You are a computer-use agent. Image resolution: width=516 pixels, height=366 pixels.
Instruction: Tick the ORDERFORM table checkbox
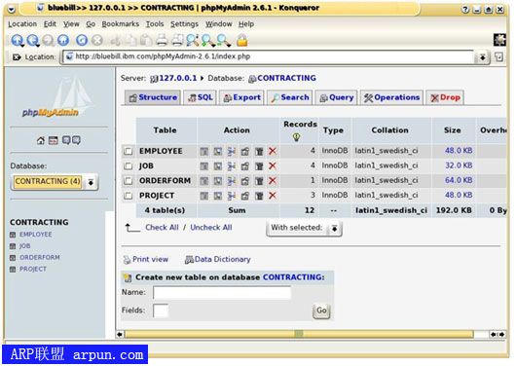(x=128, y=181)
